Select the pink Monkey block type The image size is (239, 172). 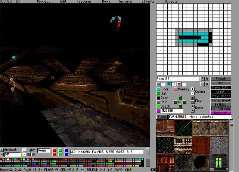click(x=176, y=89)
